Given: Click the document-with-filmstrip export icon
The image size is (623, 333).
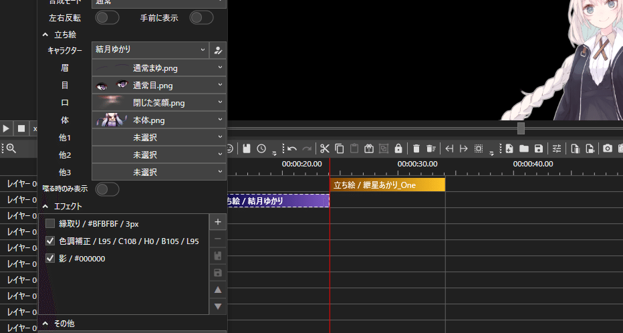Looking at the screenshot, I should 576,148.
